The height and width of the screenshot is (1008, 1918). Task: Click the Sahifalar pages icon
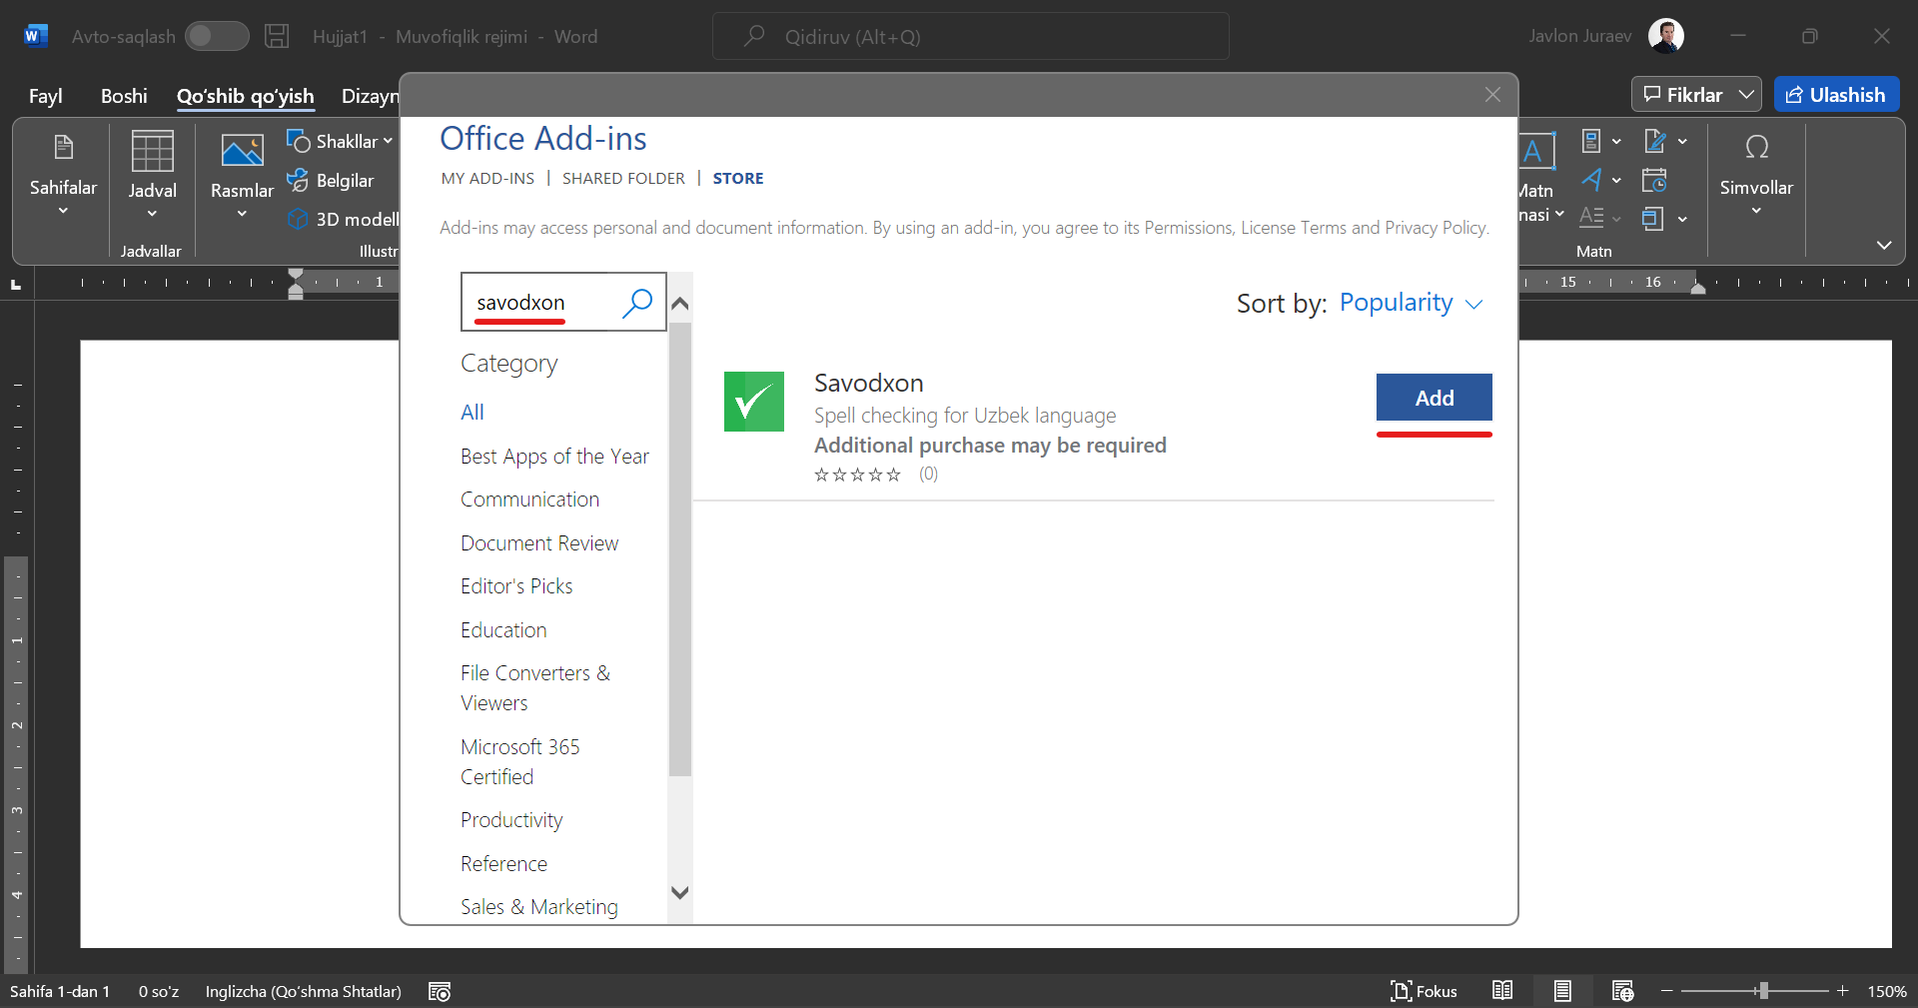pos(63,150)
